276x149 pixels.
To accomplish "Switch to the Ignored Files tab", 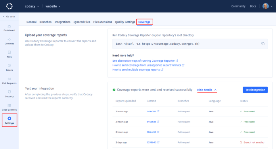I will tap(82, 22).
